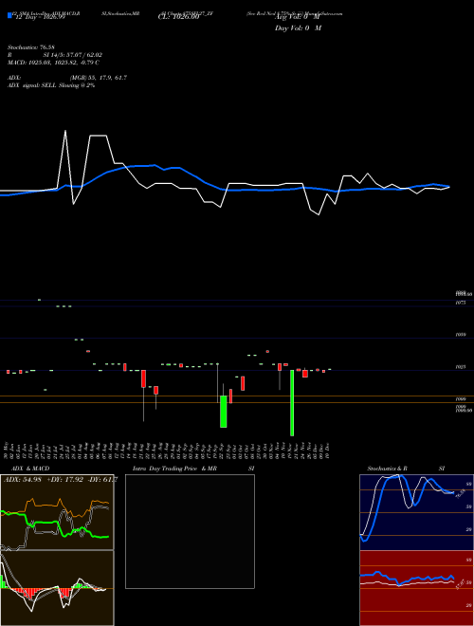Click the 'Stochastics & R' panel title
474x626 pixels.
387,469
